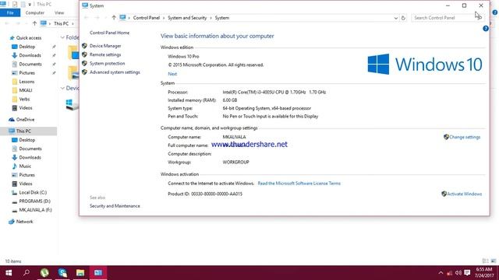Image resolution: width=499 pixels, height=280 pixels.
Task: Open the Computer tab in File Explorer
Action: click(34, 12)
